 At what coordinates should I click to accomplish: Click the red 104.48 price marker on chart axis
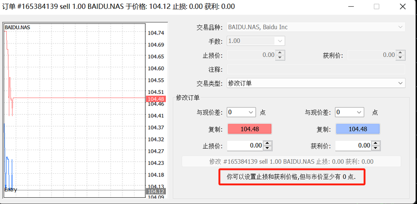click(156, 99)
